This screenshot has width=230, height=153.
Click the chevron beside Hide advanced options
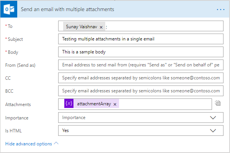pyautogui.click(x=56, y=143)
